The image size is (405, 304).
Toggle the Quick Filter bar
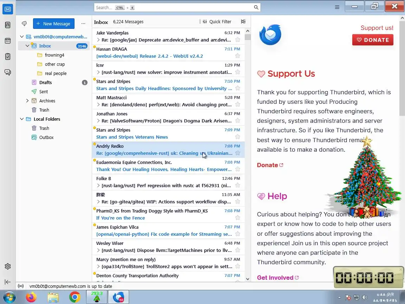(217, 21)
